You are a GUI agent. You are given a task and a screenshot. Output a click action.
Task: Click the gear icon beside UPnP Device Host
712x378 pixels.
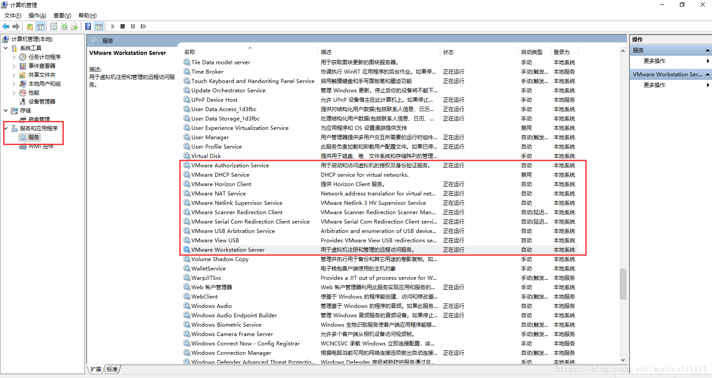pyautogui.click(x=186, y=100)
